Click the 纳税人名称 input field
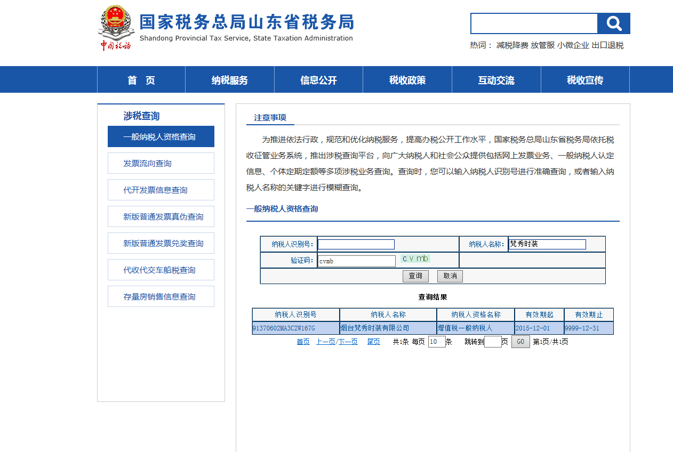The image size is (673, 452). (547, 244)
